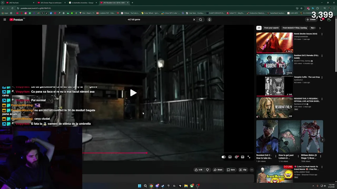
Task: Switch player to theater mode
Action: coord(242,157)
